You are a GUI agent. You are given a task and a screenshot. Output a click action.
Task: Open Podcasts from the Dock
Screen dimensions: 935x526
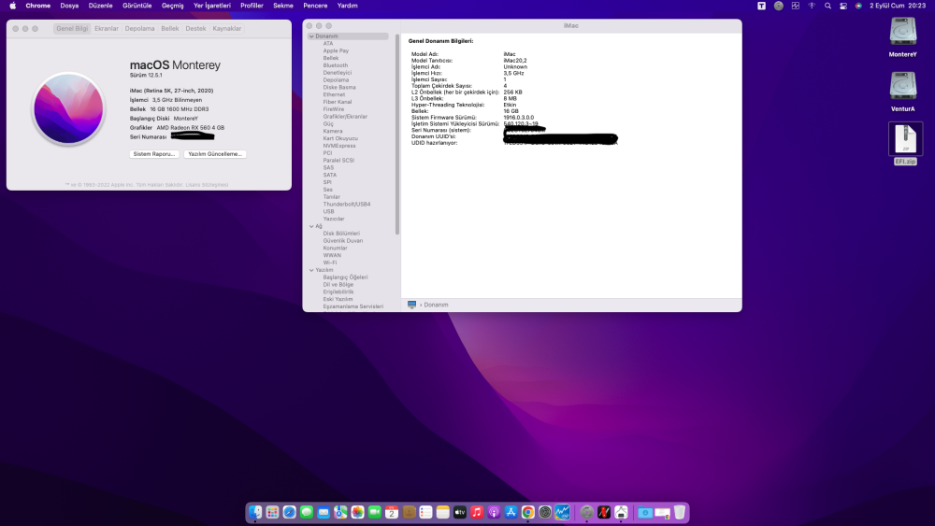point(494,512)
